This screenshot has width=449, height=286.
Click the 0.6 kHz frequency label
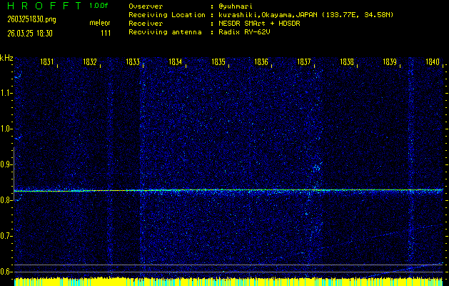coord(6,272)
